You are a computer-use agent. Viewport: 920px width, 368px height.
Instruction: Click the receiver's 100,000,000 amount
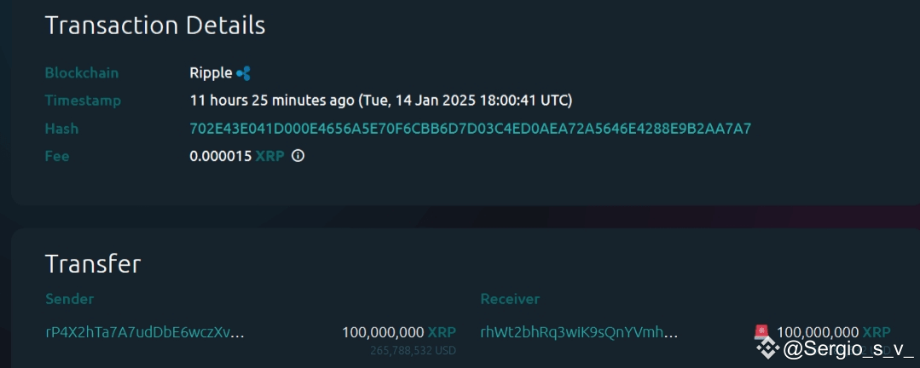point(818,331)
